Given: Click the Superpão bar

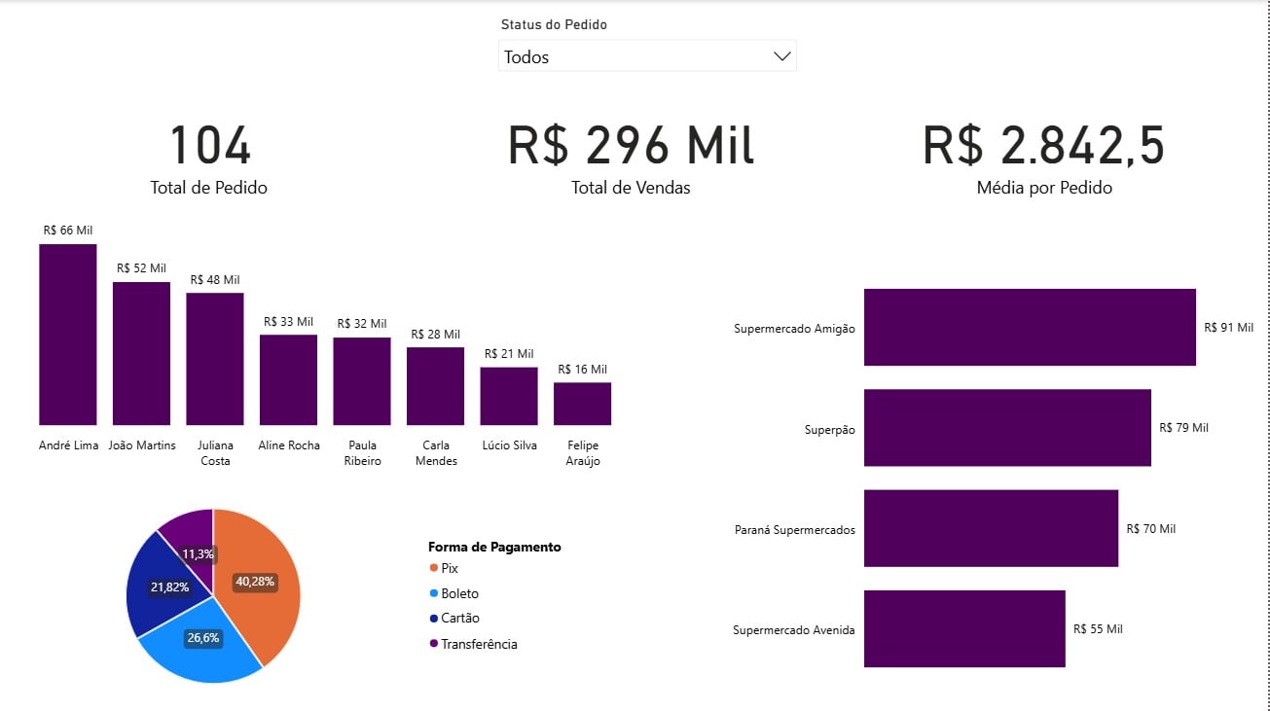Looking at the screenshot, I should coord(1006,427).
